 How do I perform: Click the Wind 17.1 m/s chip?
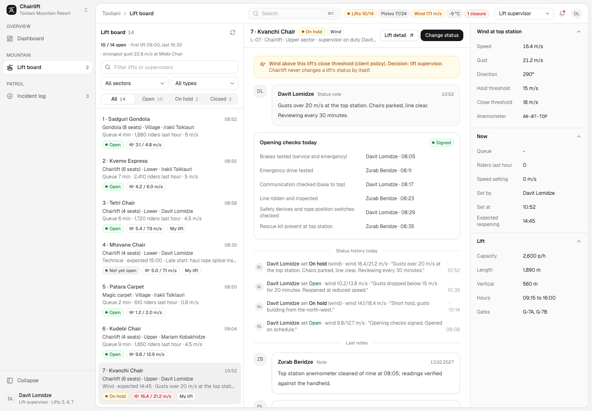point(428,14)
